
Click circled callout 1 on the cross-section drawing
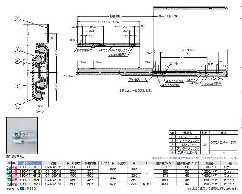[17, 19]
